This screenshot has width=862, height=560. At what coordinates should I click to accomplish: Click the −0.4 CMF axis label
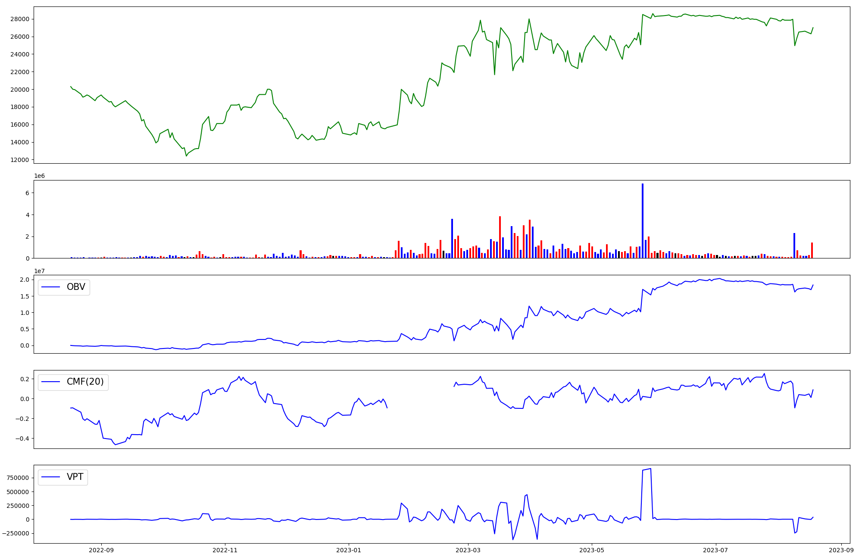pos(22,439)
